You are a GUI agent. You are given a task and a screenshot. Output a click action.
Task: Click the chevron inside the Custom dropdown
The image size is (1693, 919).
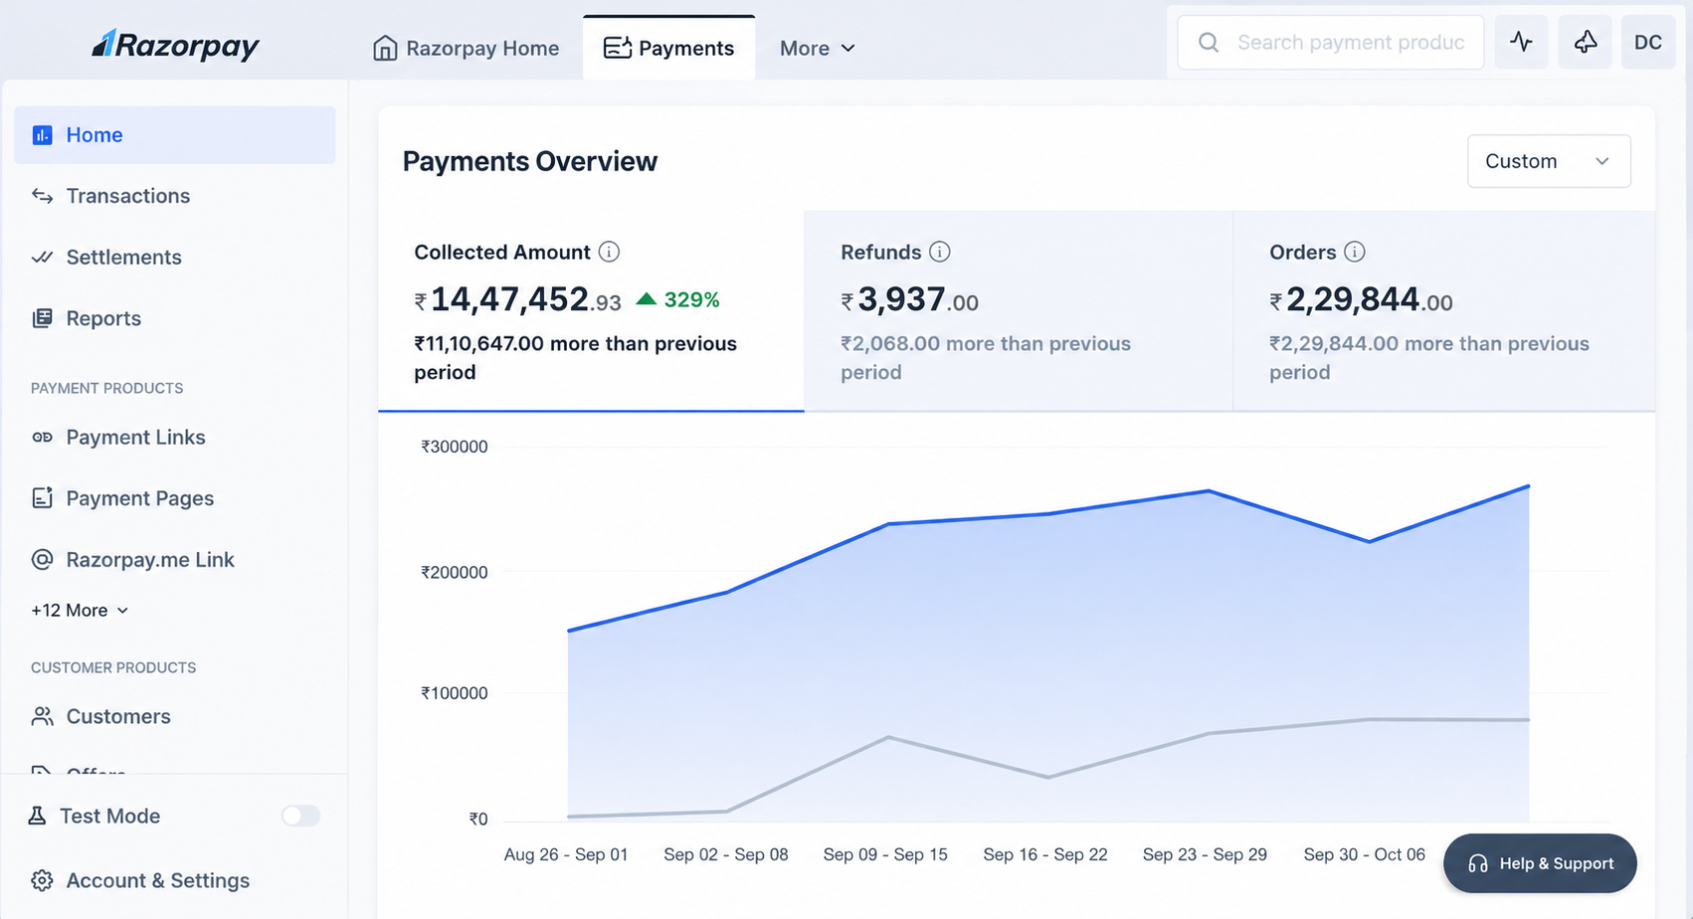click(1602, 161)
